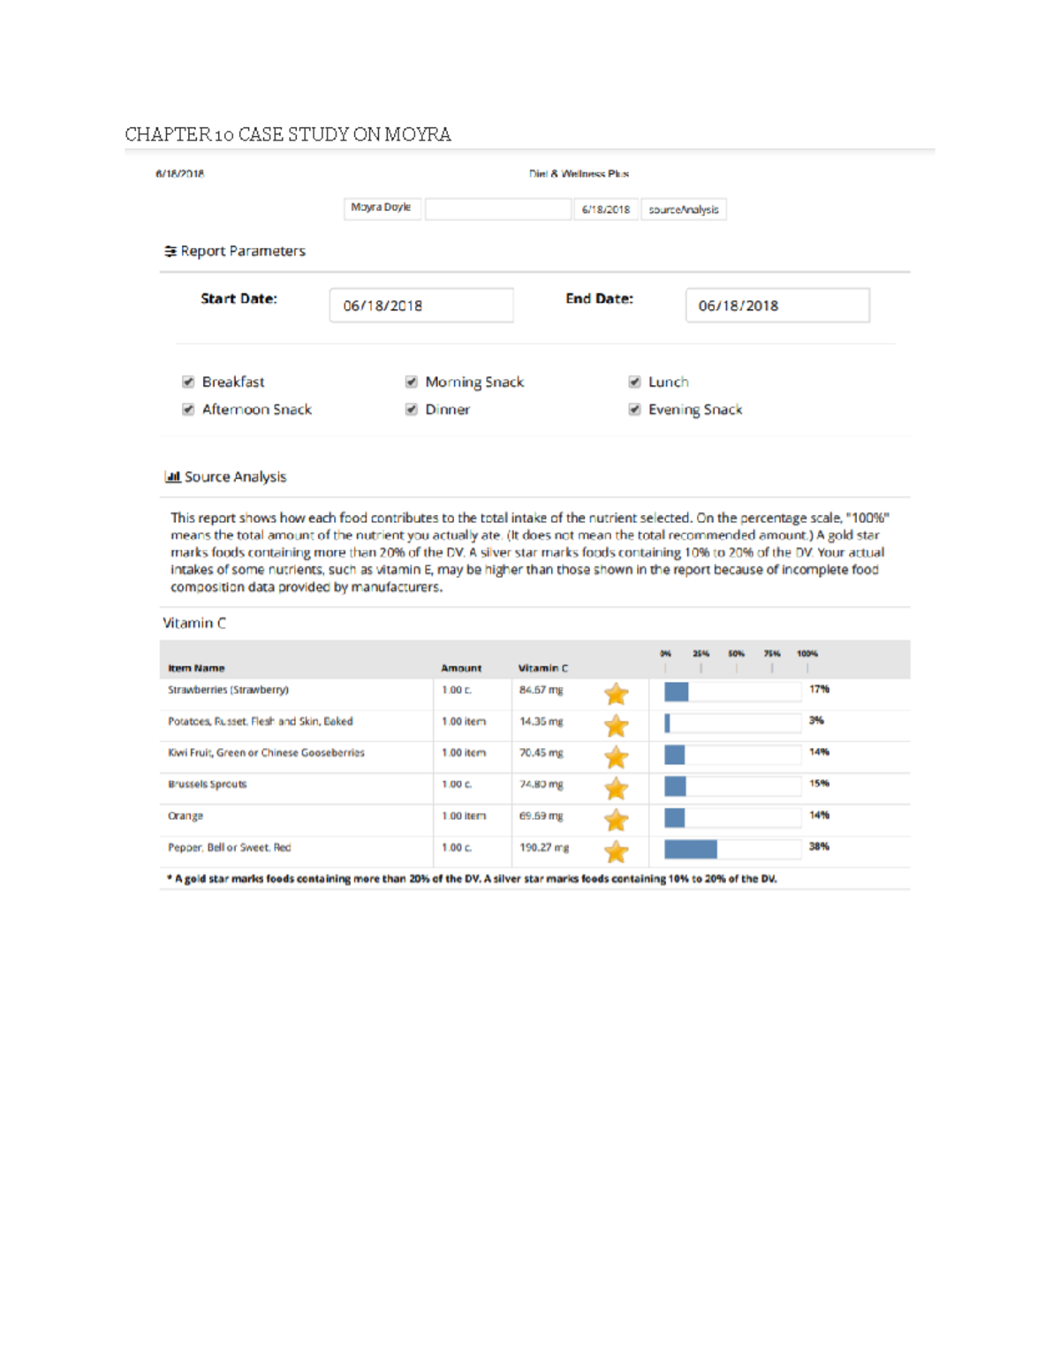This screenshot has height=1372, width=1060.
Task: Click the gold star for Kiwi Fruit
Action: (617, 757)
